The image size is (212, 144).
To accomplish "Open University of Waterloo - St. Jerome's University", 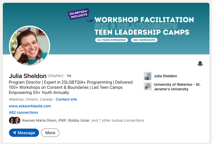I will point(177,87).
